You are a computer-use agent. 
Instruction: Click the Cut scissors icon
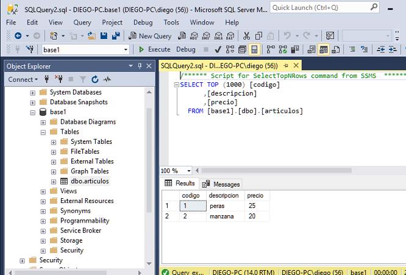point(246,36)
